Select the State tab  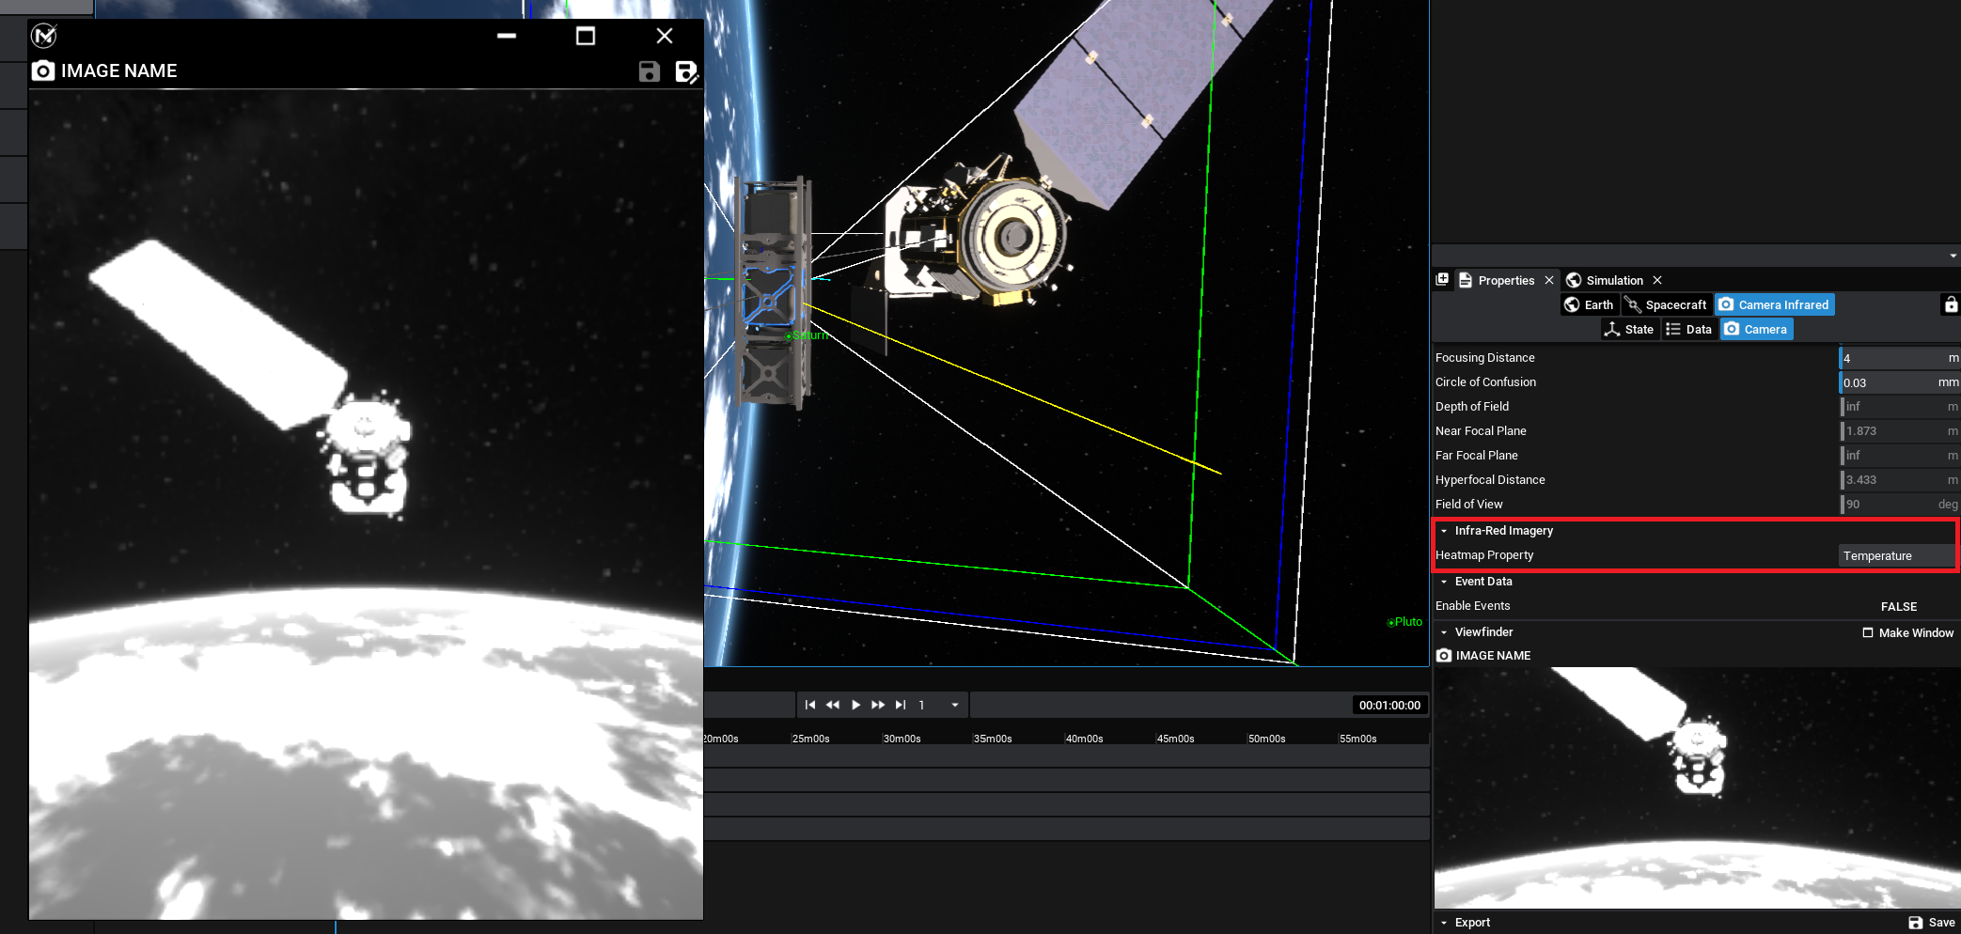[x=1628, y=329]
